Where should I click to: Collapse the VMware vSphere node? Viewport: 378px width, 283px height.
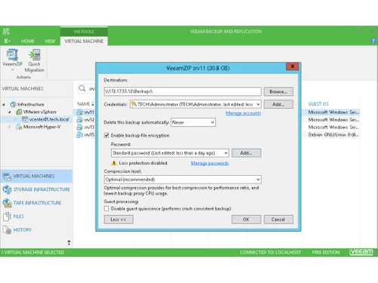coord(10,112)
